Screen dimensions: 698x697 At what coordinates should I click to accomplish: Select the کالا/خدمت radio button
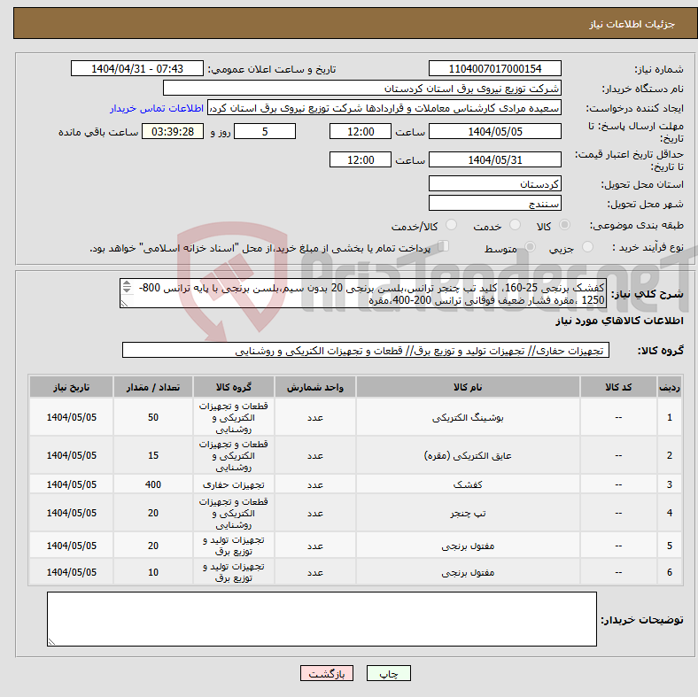pos(451,225)
